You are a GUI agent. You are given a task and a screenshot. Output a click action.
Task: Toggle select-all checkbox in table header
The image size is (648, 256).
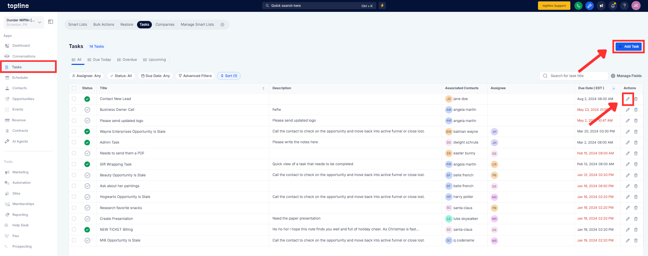[74, 88]
